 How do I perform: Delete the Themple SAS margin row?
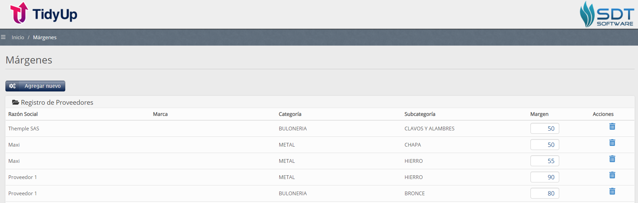(612, 126)
